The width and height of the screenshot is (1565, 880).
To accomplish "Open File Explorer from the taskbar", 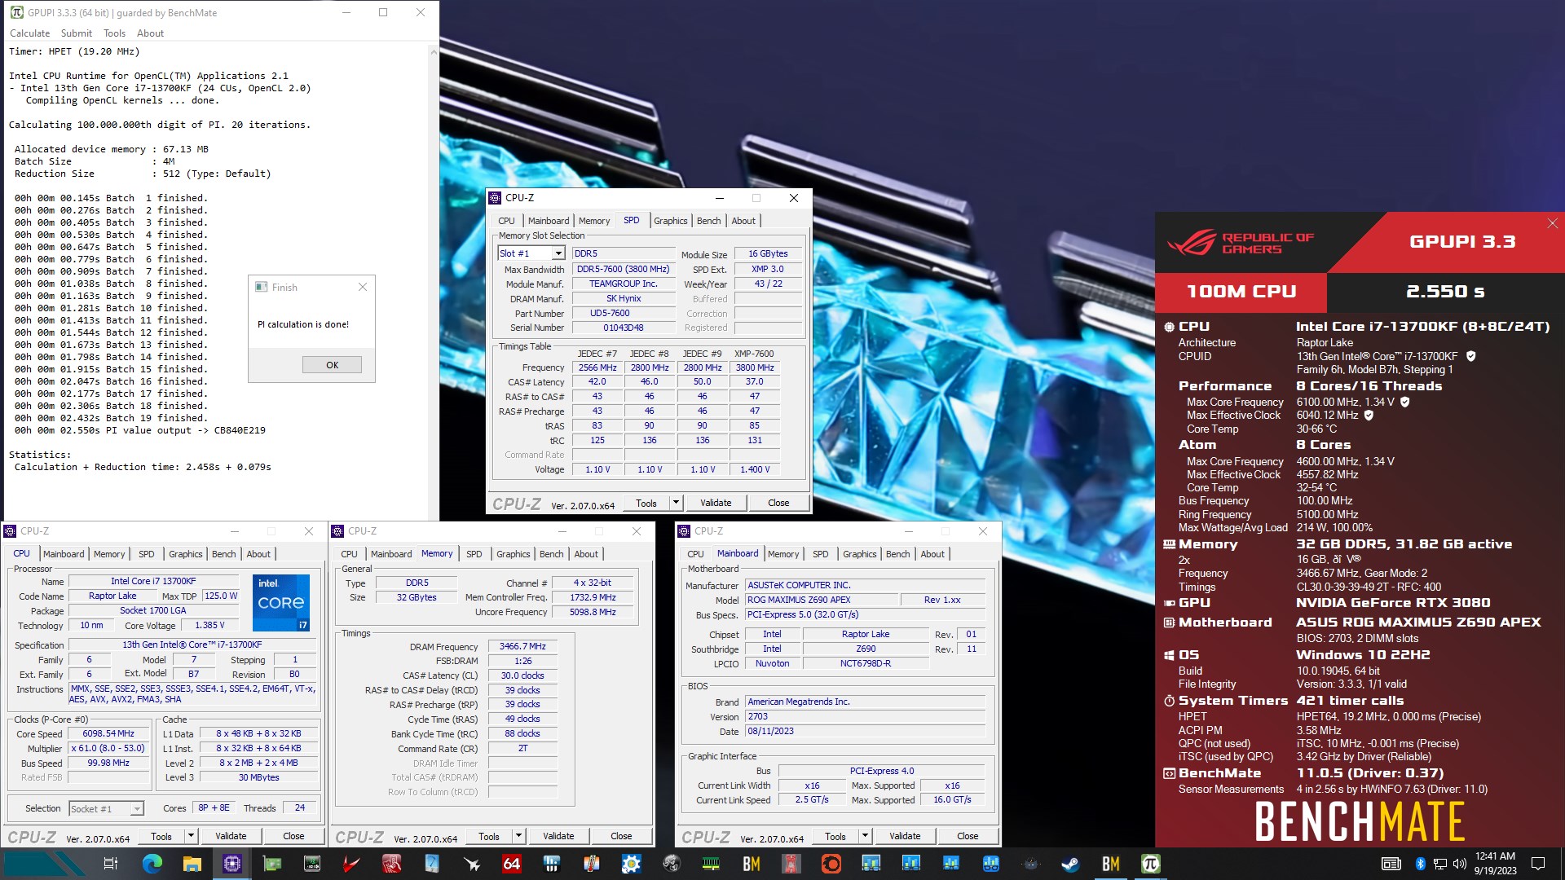I will [192, 864].
